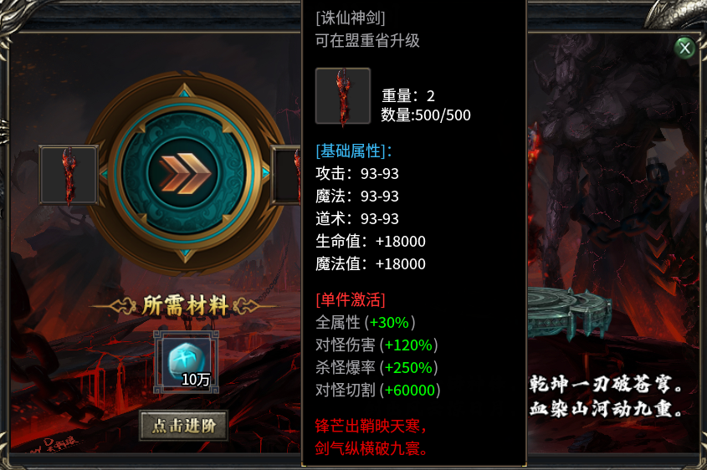
Task: Close the panel with the green X
Action: point(685,48)
